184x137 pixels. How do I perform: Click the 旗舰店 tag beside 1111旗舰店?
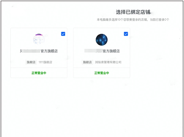tap(31, 62)
